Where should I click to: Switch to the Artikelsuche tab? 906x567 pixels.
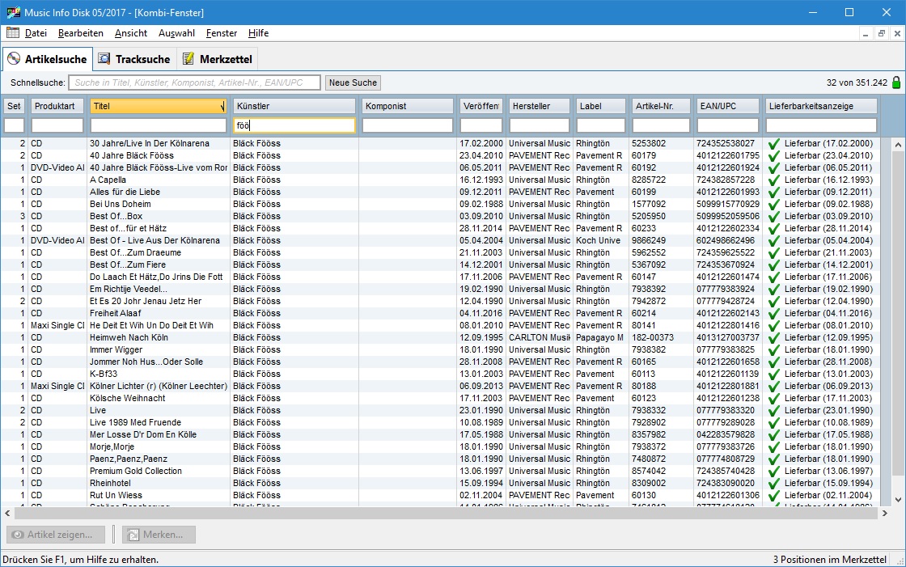(48, 59)
